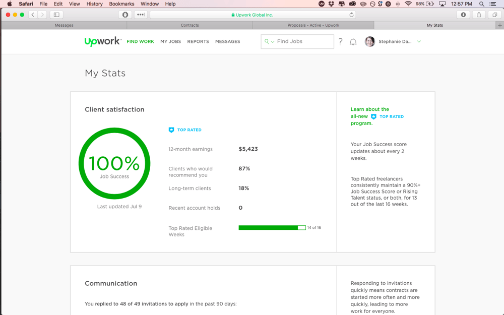Viewport: 504px width, 315px height.
Task: Click the 87% recommend value
Action: [x=244, y=168]
